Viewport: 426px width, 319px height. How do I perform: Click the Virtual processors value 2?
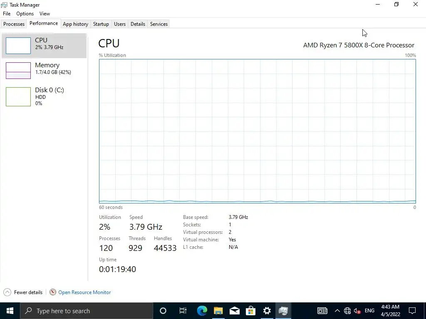[x=230, y=232]
